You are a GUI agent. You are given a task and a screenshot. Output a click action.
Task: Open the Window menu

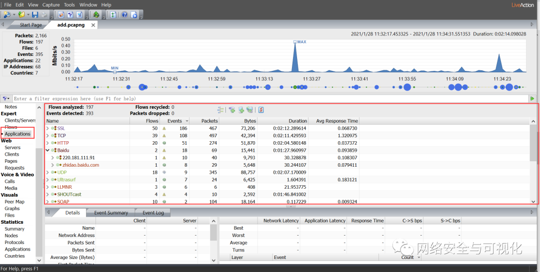pyautogui.click(x=88, y=5)
